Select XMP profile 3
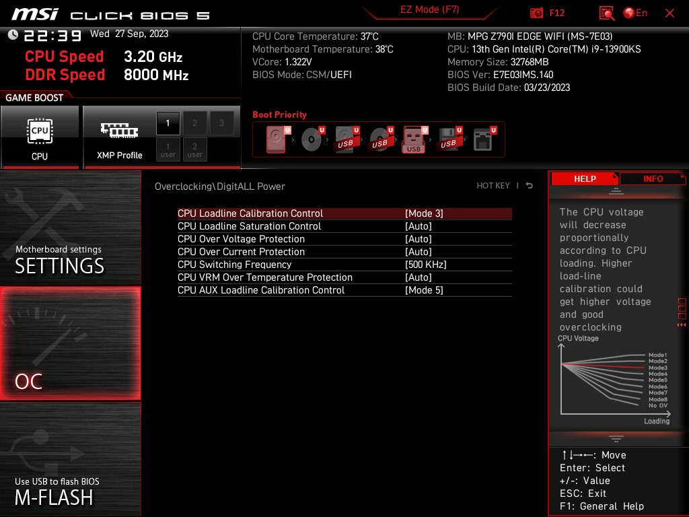This screenshot has height=517, width=689. click(x=221, y=123)
